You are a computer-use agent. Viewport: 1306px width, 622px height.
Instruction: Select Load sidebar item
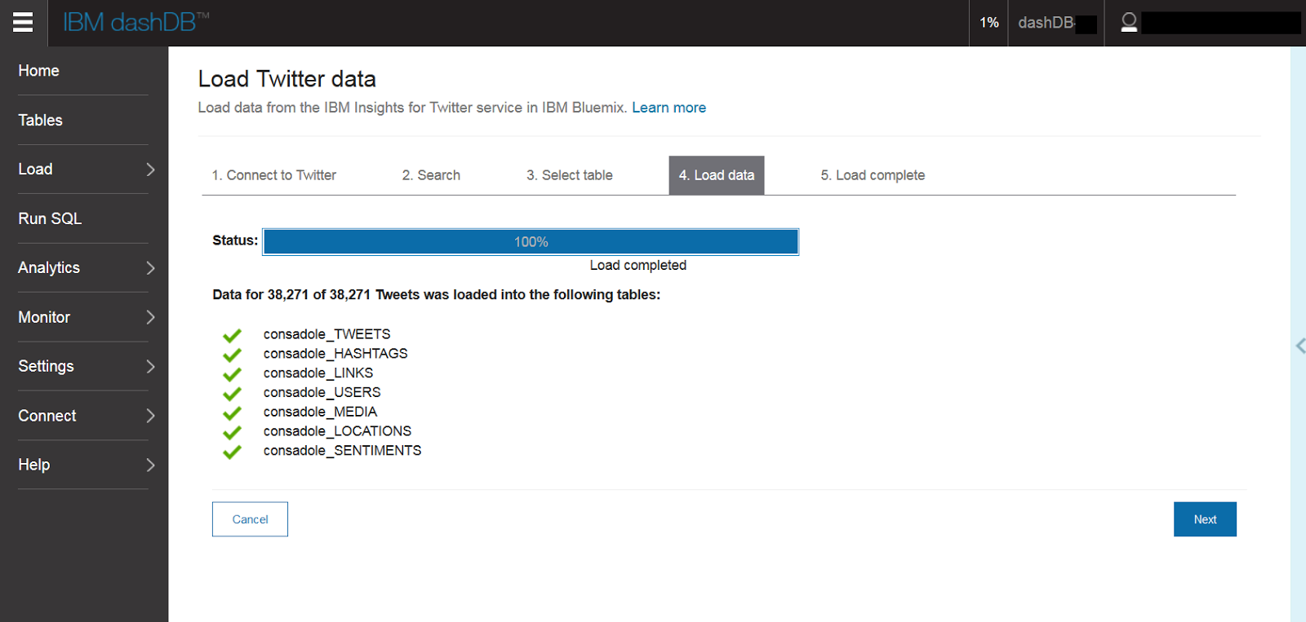coord(35,169)
